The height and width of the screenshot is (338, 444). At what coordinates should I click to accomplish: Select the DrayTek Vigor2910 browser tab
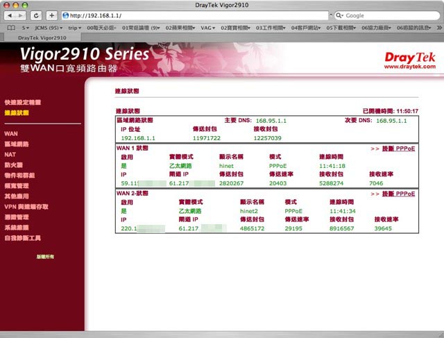click(42, 37)
